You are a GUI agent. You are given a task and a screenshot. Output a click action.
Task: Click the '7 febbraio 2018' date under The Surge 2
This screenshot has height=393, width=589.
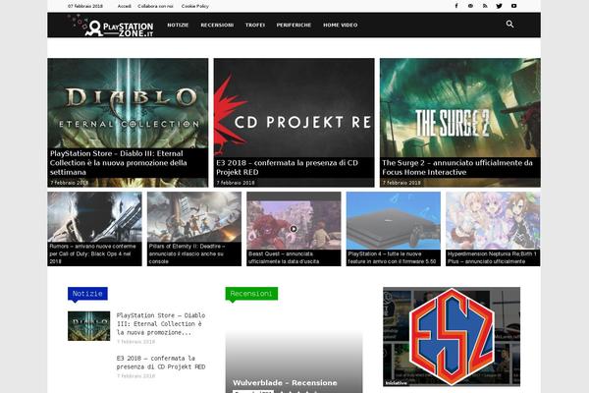pos(402,183)
